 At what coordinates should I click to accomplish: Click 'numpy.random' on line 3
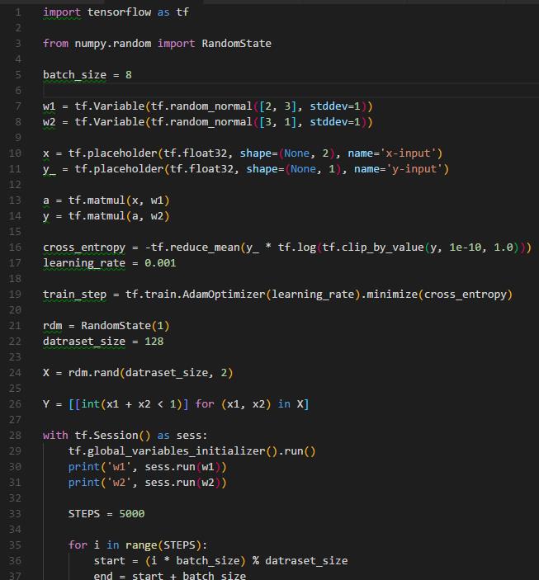[x=113, y=44]
